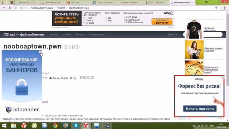This screenshot has height=129, width=229.
Task: Select Да for trading experience
Action: click(106, 18)
